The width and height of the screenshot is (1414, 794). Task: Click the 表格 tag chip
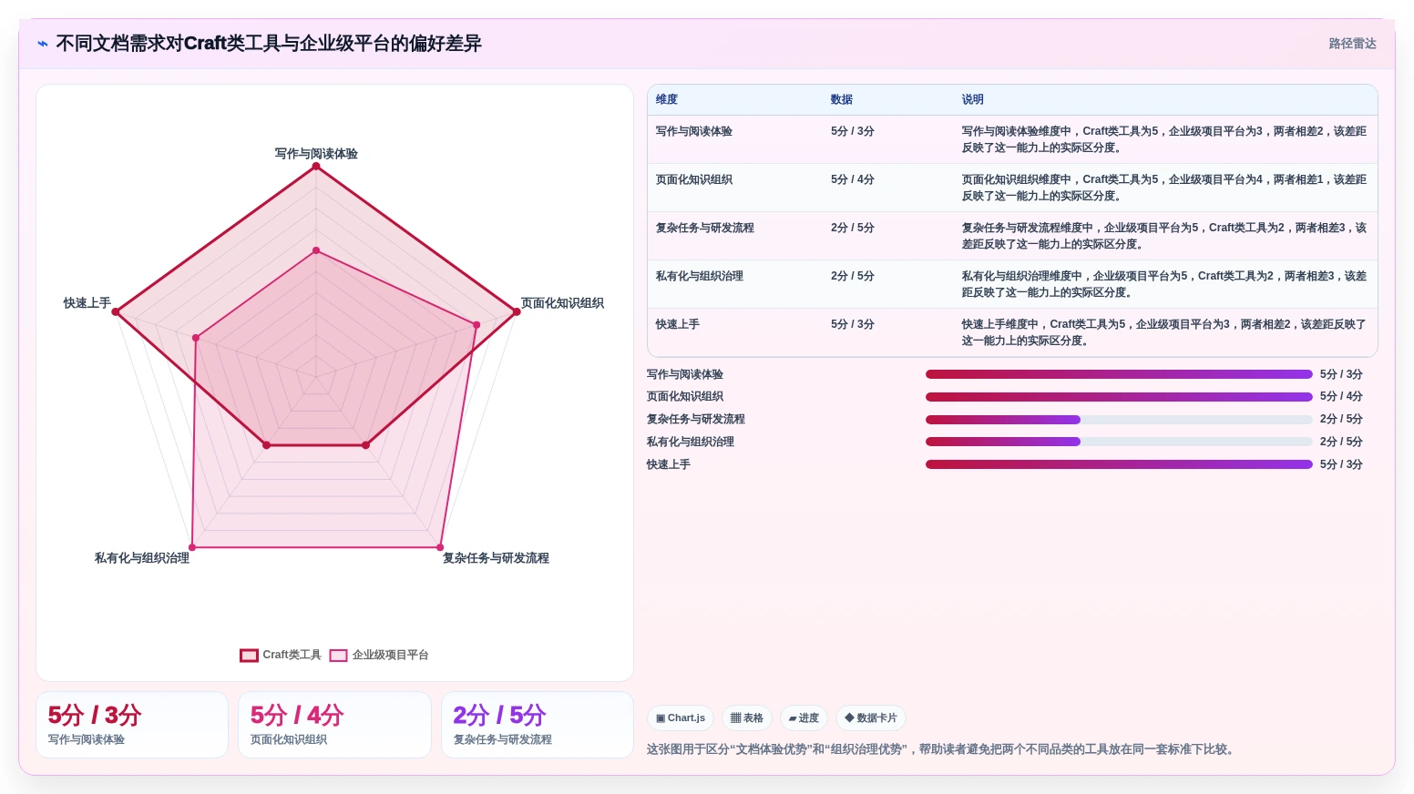[x=747, y=718]
